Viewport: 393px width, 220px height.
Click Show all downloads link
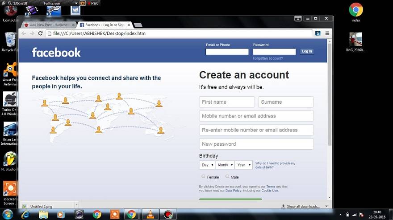tap(303, 207)
